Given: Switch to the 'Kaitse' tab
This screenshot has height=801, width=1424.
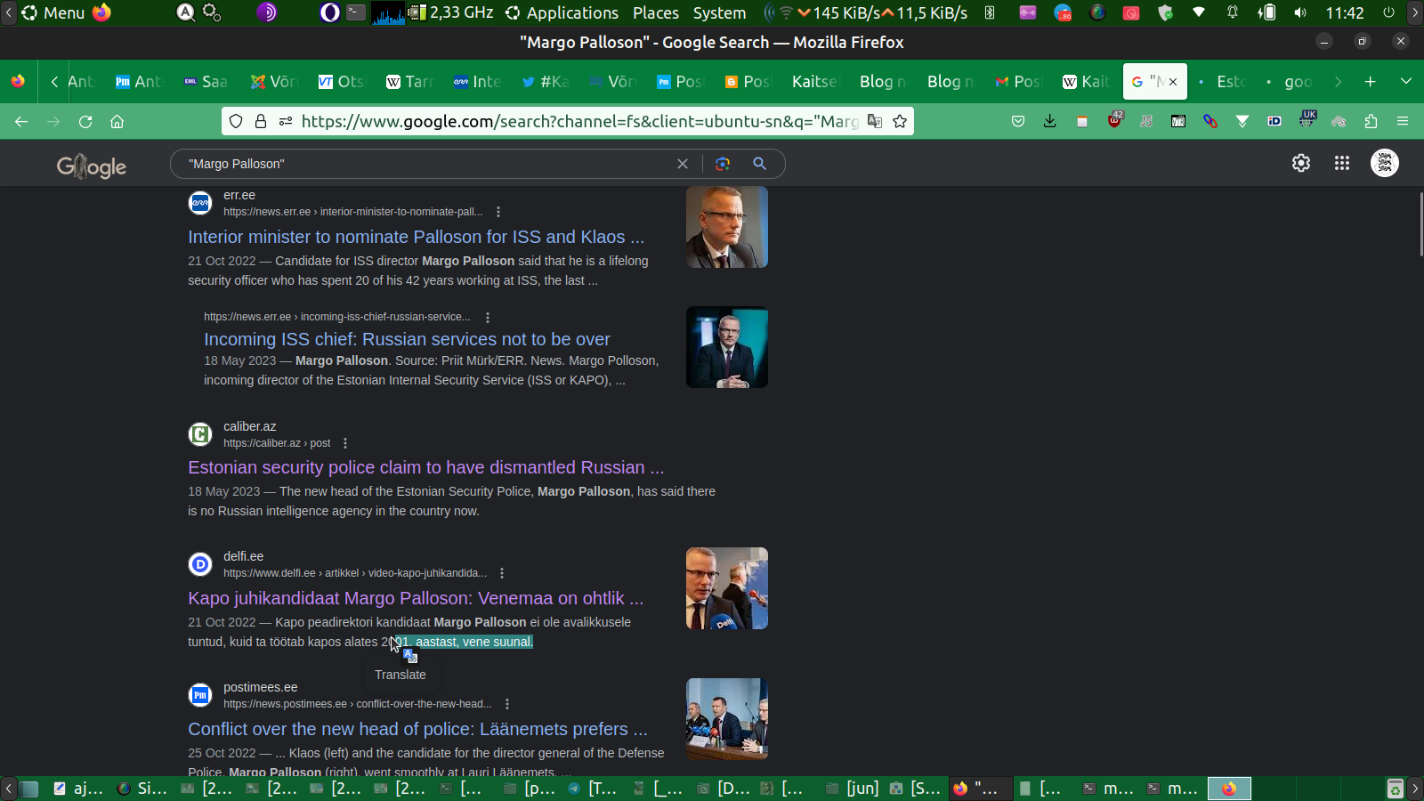Looking at the screenshot, I should point(815,82).
